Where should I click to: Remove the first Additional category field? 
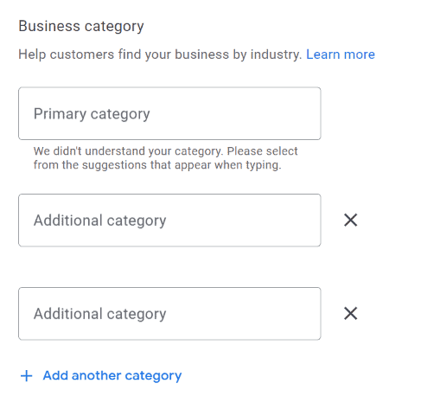pyautogui.click(x=350, y=220)
